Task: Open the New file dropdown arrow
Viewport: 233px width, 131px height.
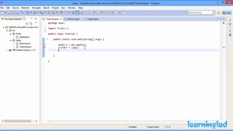Action: [x=5, y=13]
